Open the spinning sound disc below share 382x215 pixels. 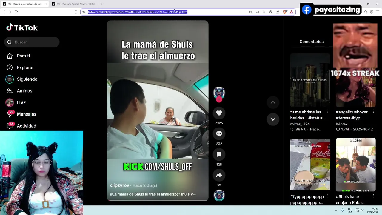[x=219, y=195]
